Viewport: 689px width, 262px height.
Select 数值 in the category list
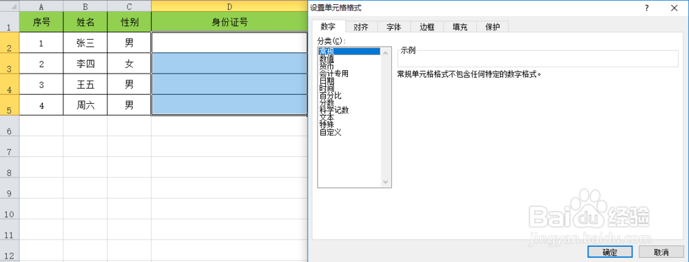(x=350, y=59)
